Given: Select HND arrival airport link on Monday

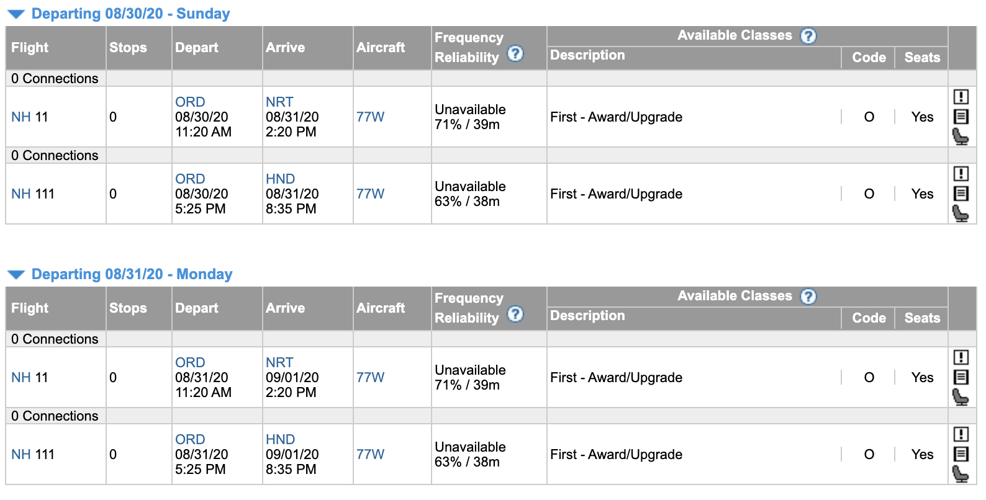Looking at the screenshot, I should click(x=280, y=439).
